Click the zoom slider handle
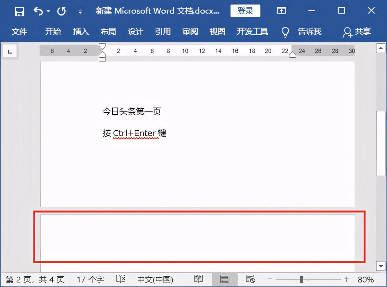This screenshot has width=387, height=287. pos(301,279)
